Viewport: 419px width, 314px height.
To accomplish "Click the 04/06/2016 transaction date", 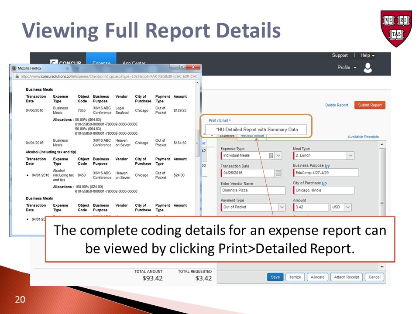I will click(34, 110).
